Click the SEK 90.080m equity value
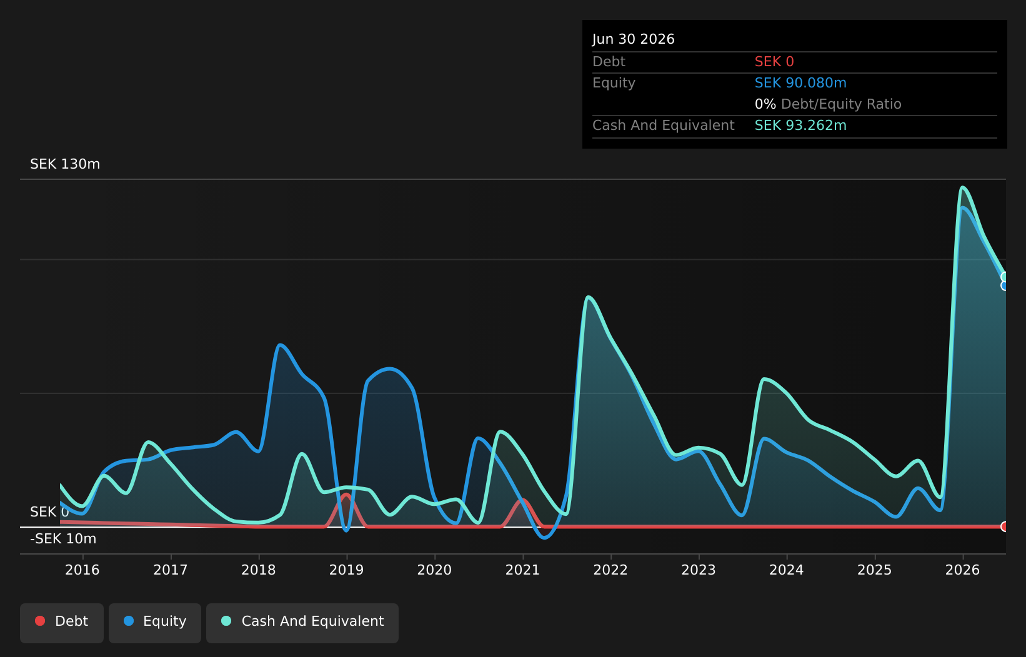Screen dimensions: 1026x657 [800, 83]
